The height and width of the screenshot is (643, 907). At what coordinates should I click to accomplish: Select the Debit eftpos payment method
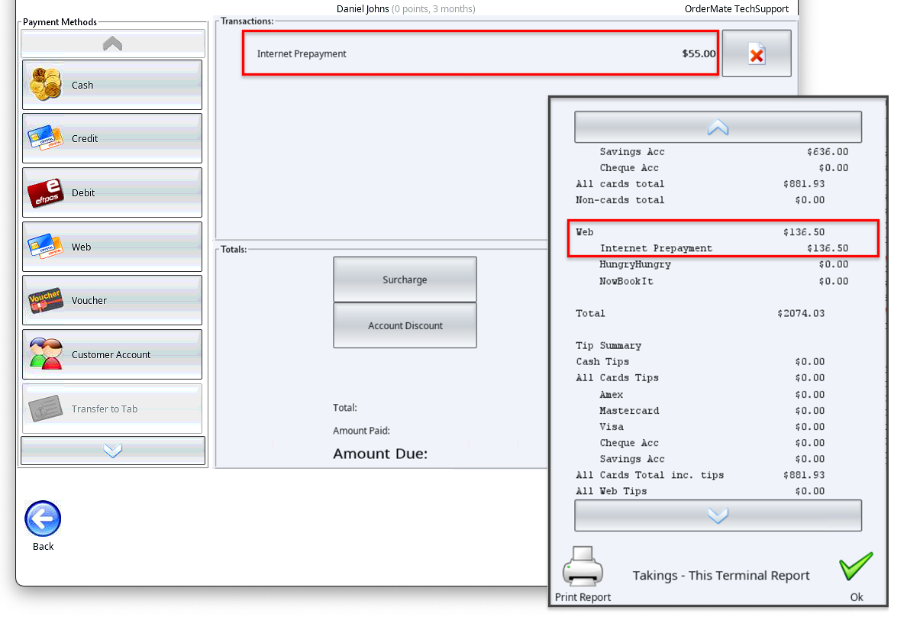112,192
